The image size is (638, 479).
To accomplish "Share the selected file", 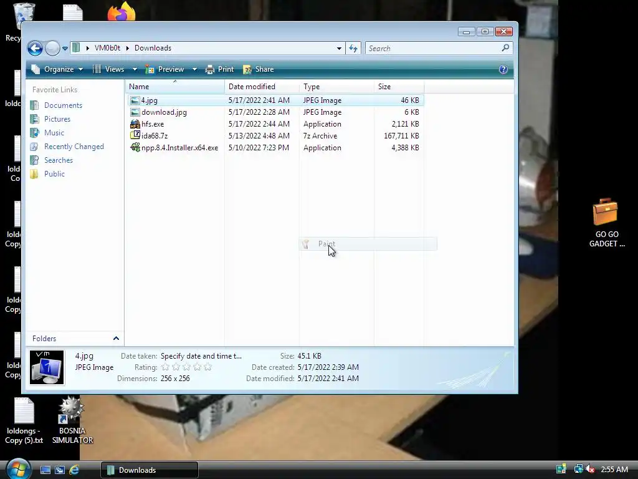I will (x=259, y=69).
